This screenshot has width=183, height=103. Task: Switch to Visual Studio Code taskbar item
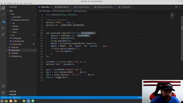tap(28, 101)
